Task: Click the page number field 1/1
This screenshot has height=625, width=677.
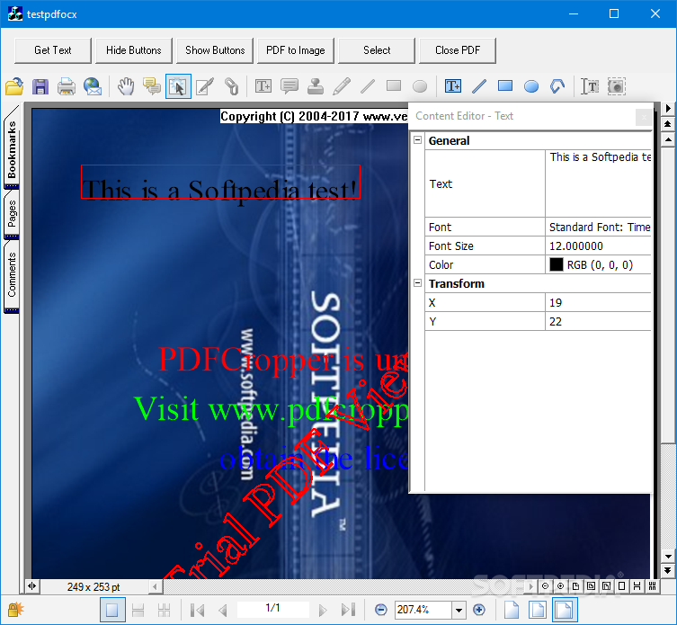Action: click(x=273, y=609)
